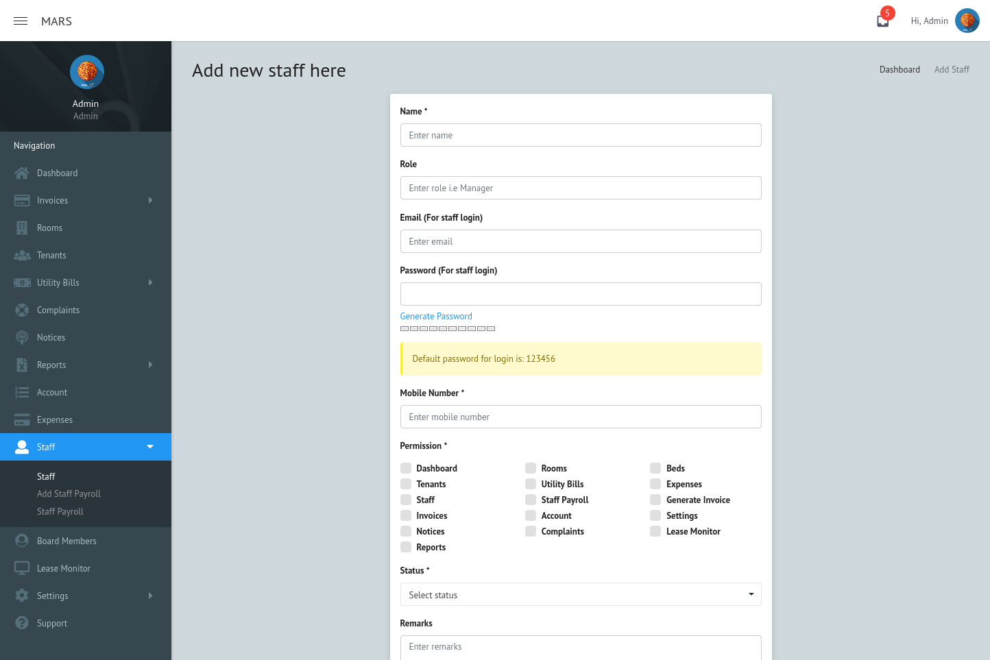The width and height of the screenshot is (990, 660).
Task: Click the Dashboard home icon in sidebar
Action: (x=22, y=173)
